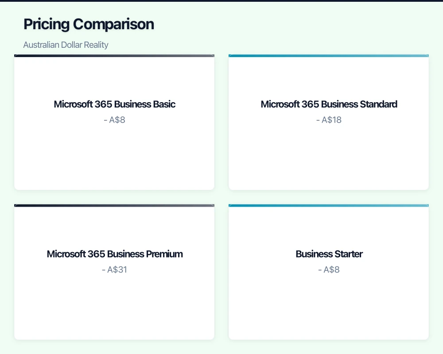Open the Microsoft 365 Business Premium pricing card
The height and width of the screenshot is (354, 443).
tap(114, 305)
